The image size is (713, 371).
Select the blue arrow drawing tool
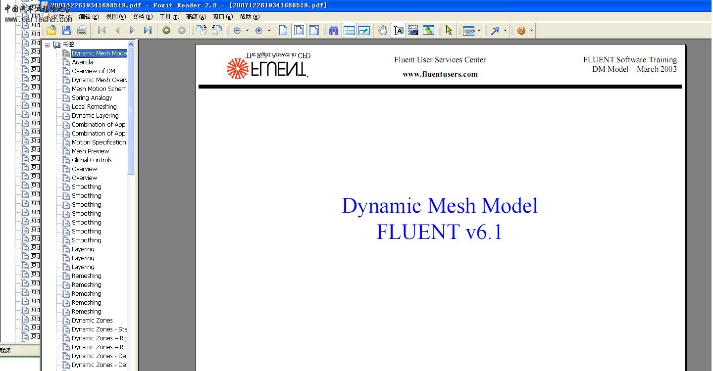click(495, 31)
